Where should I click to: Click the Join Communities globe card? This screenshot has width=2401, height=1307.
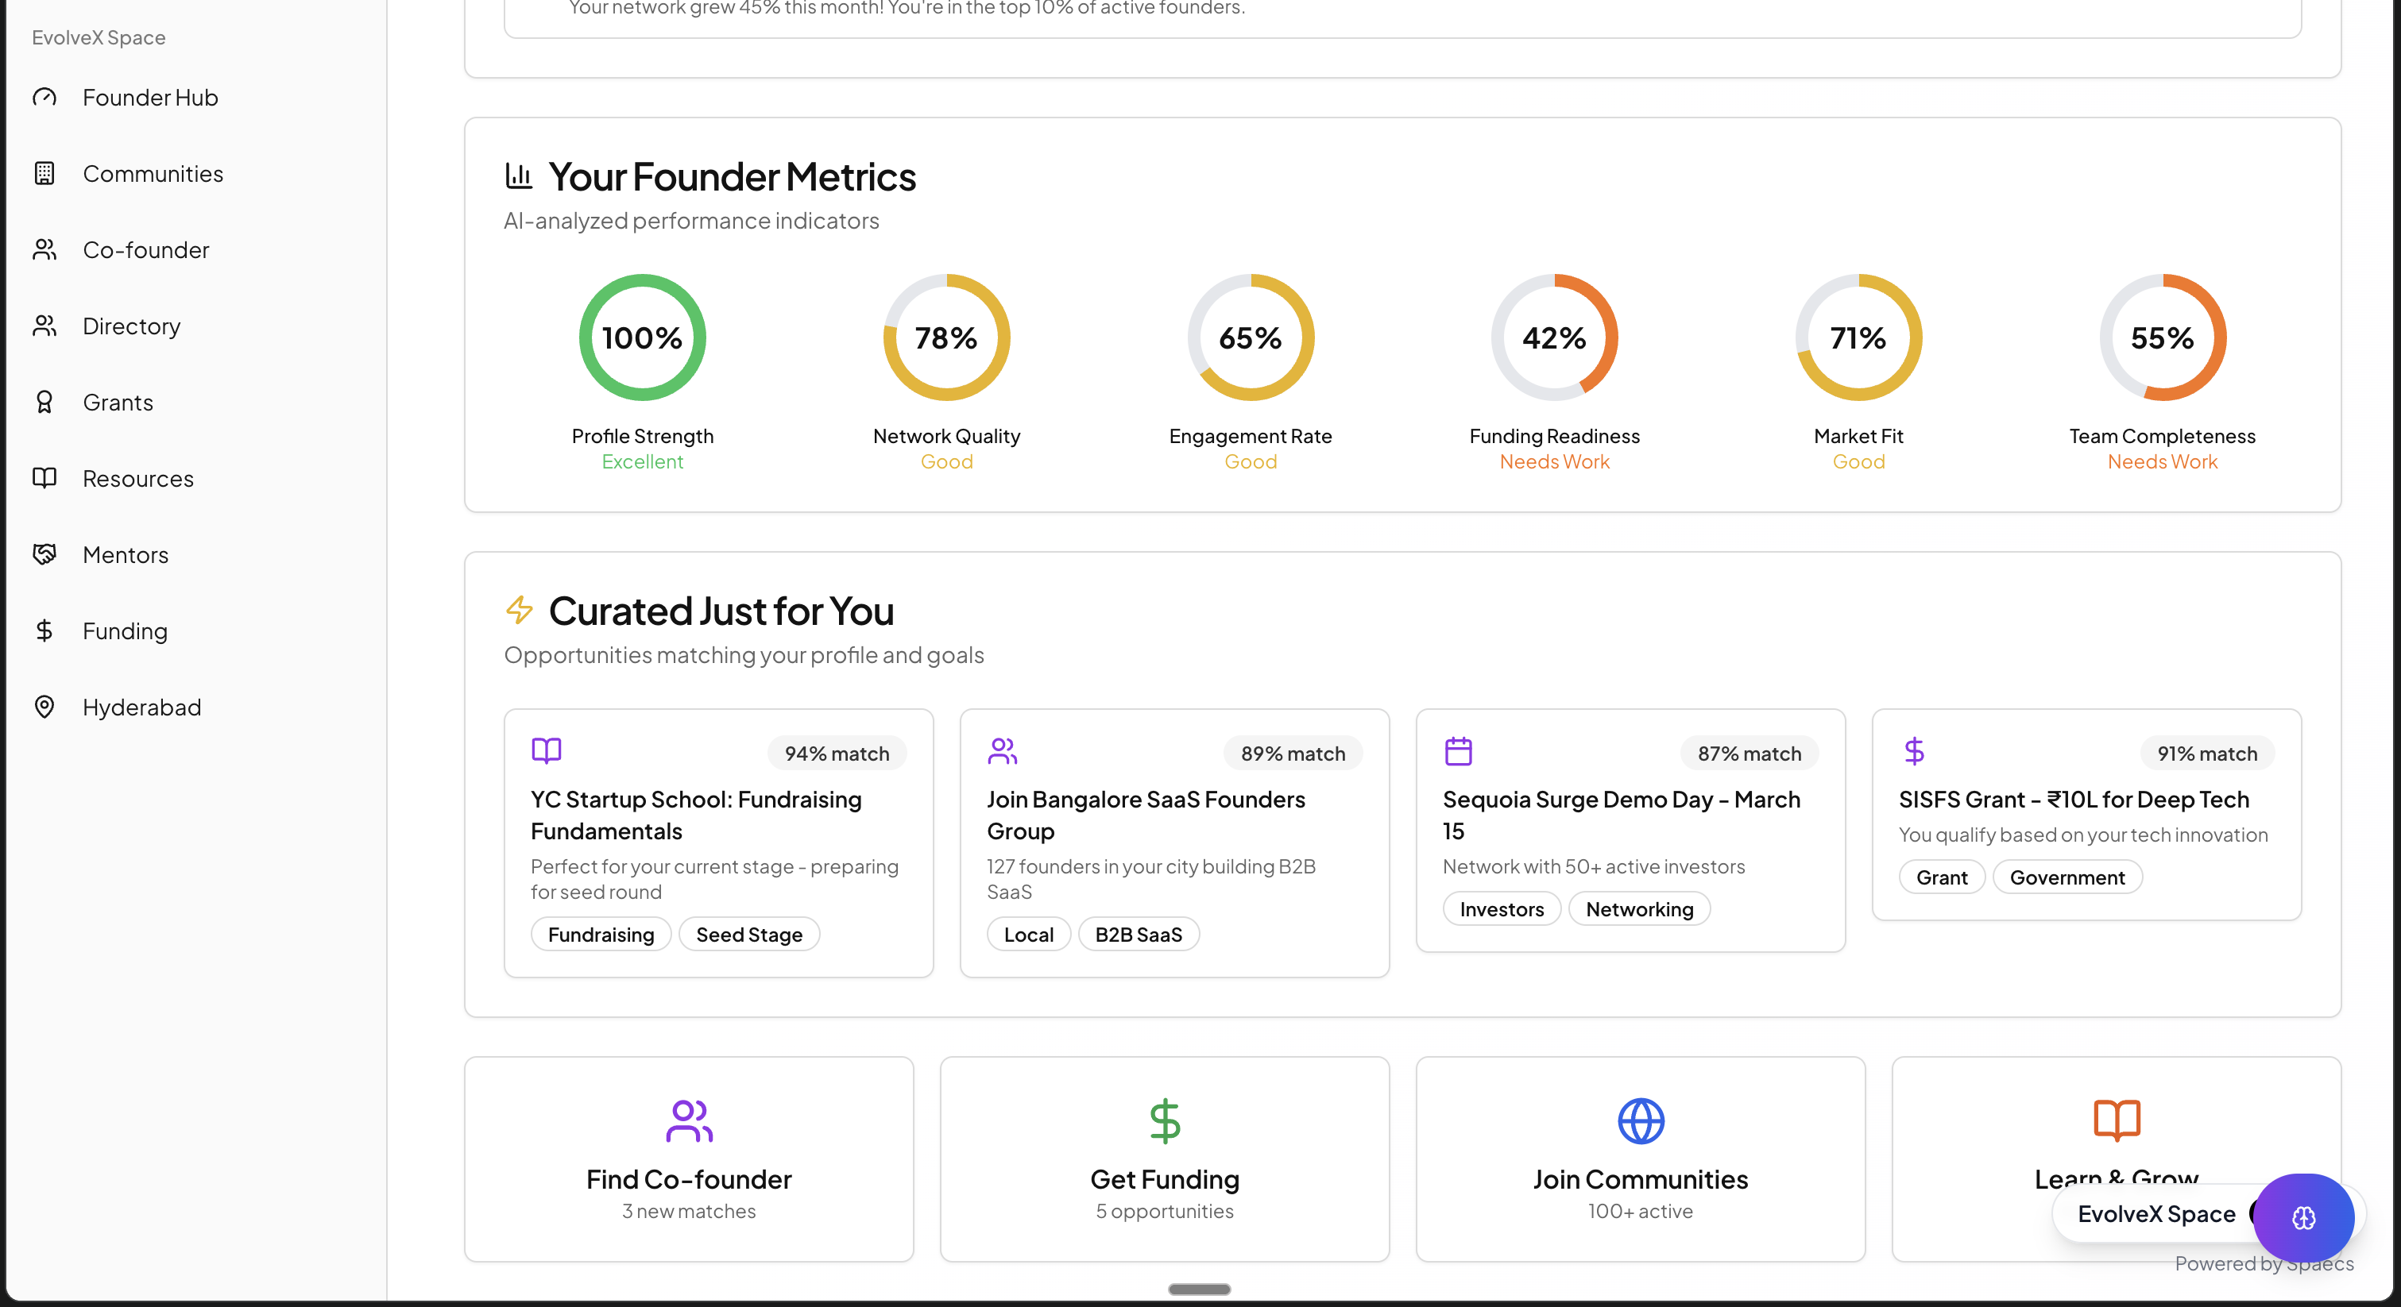[1640, 1159]
